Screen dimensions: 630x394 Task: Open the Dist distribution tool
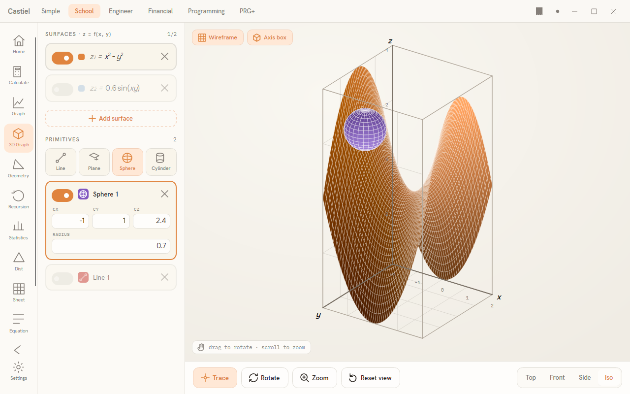pos(19,262)
